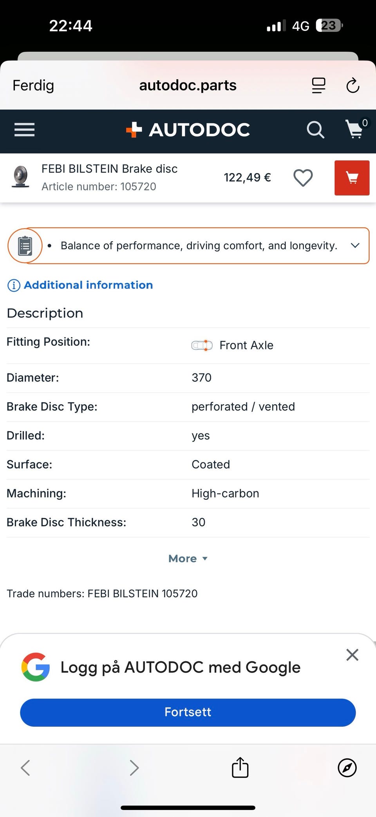Screen dimensions: 376x817
Task: Open page in Safari compass icon
Action: click(x=347, y=768)
